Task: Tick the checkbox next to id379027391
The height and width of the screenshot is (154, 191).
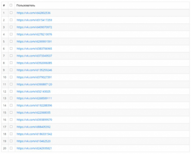Action: (x=11, y=77)
